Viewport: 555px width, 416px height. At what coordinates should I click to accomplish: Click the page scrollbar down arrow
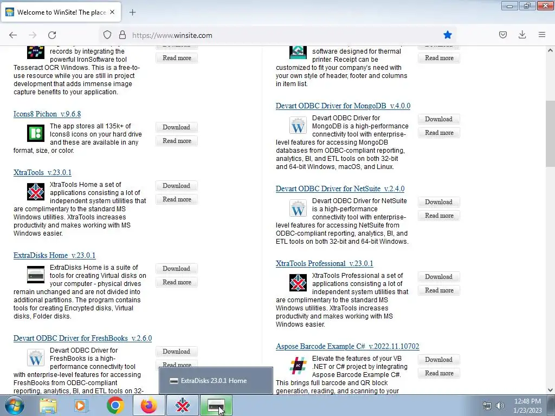[550, 390]
